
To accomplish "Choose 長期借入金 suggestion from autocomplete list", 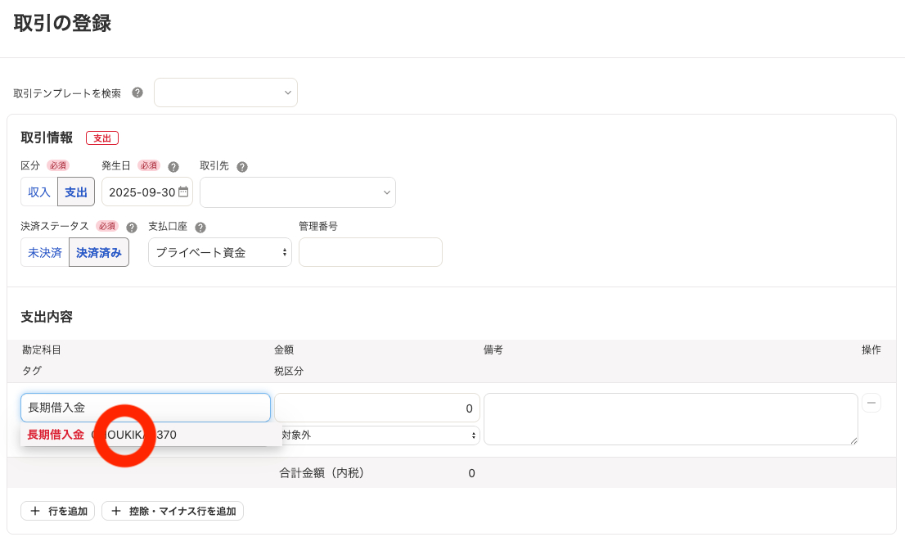I will tap(56, 435).
